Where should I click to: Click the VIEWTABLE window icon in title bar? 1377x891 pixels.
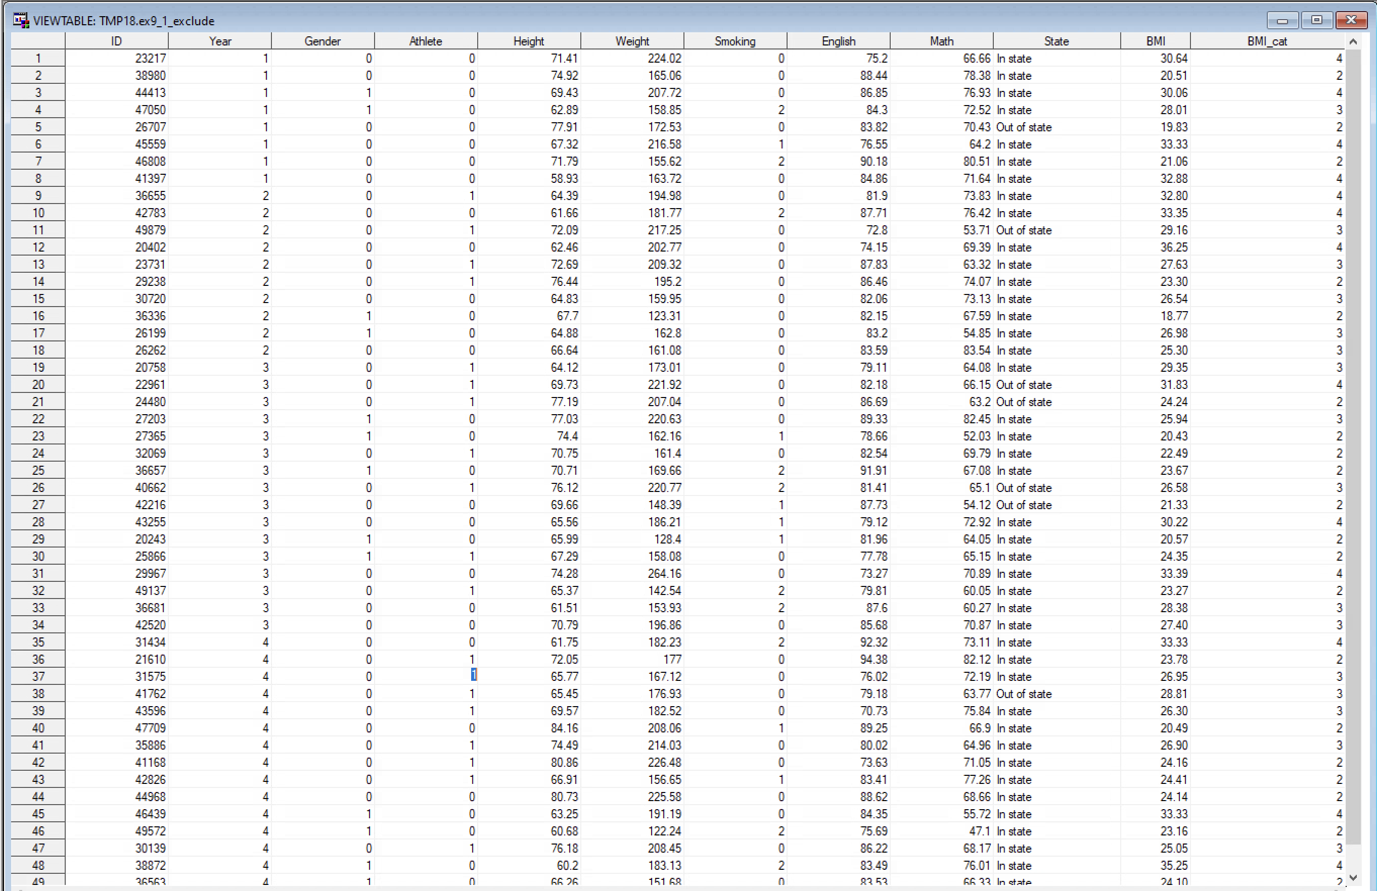[x=21, y=20]
